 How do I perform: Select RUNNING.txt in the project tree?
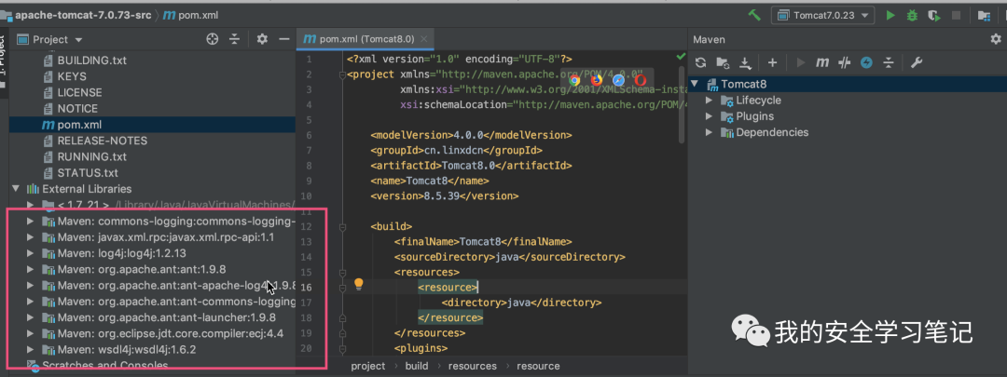90,156
